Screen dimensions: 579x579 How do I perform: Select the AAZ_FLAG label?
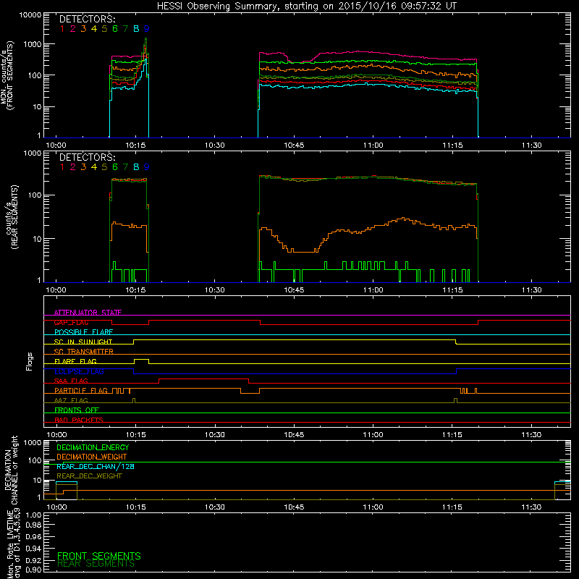pyautogui.click(x=71, y=400)
